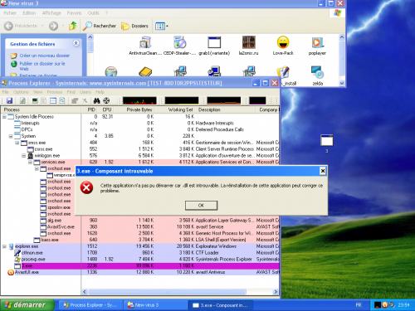415x311 pixels.
Task: Click the New virus 3 taskbar button
Action: pos(155,305)
